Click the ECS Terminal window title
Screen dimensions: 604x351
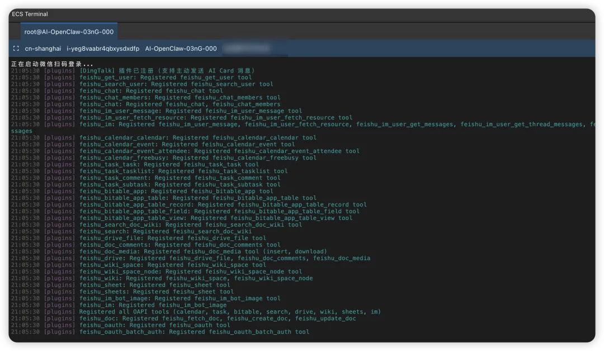point(30,14)
